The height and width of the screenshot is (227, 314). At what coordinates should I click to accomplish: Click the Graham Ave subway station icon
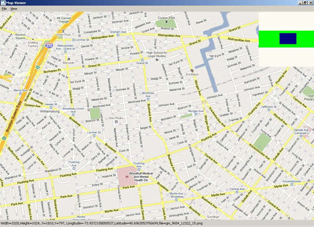pyautogui.click(x=118, y=35)
